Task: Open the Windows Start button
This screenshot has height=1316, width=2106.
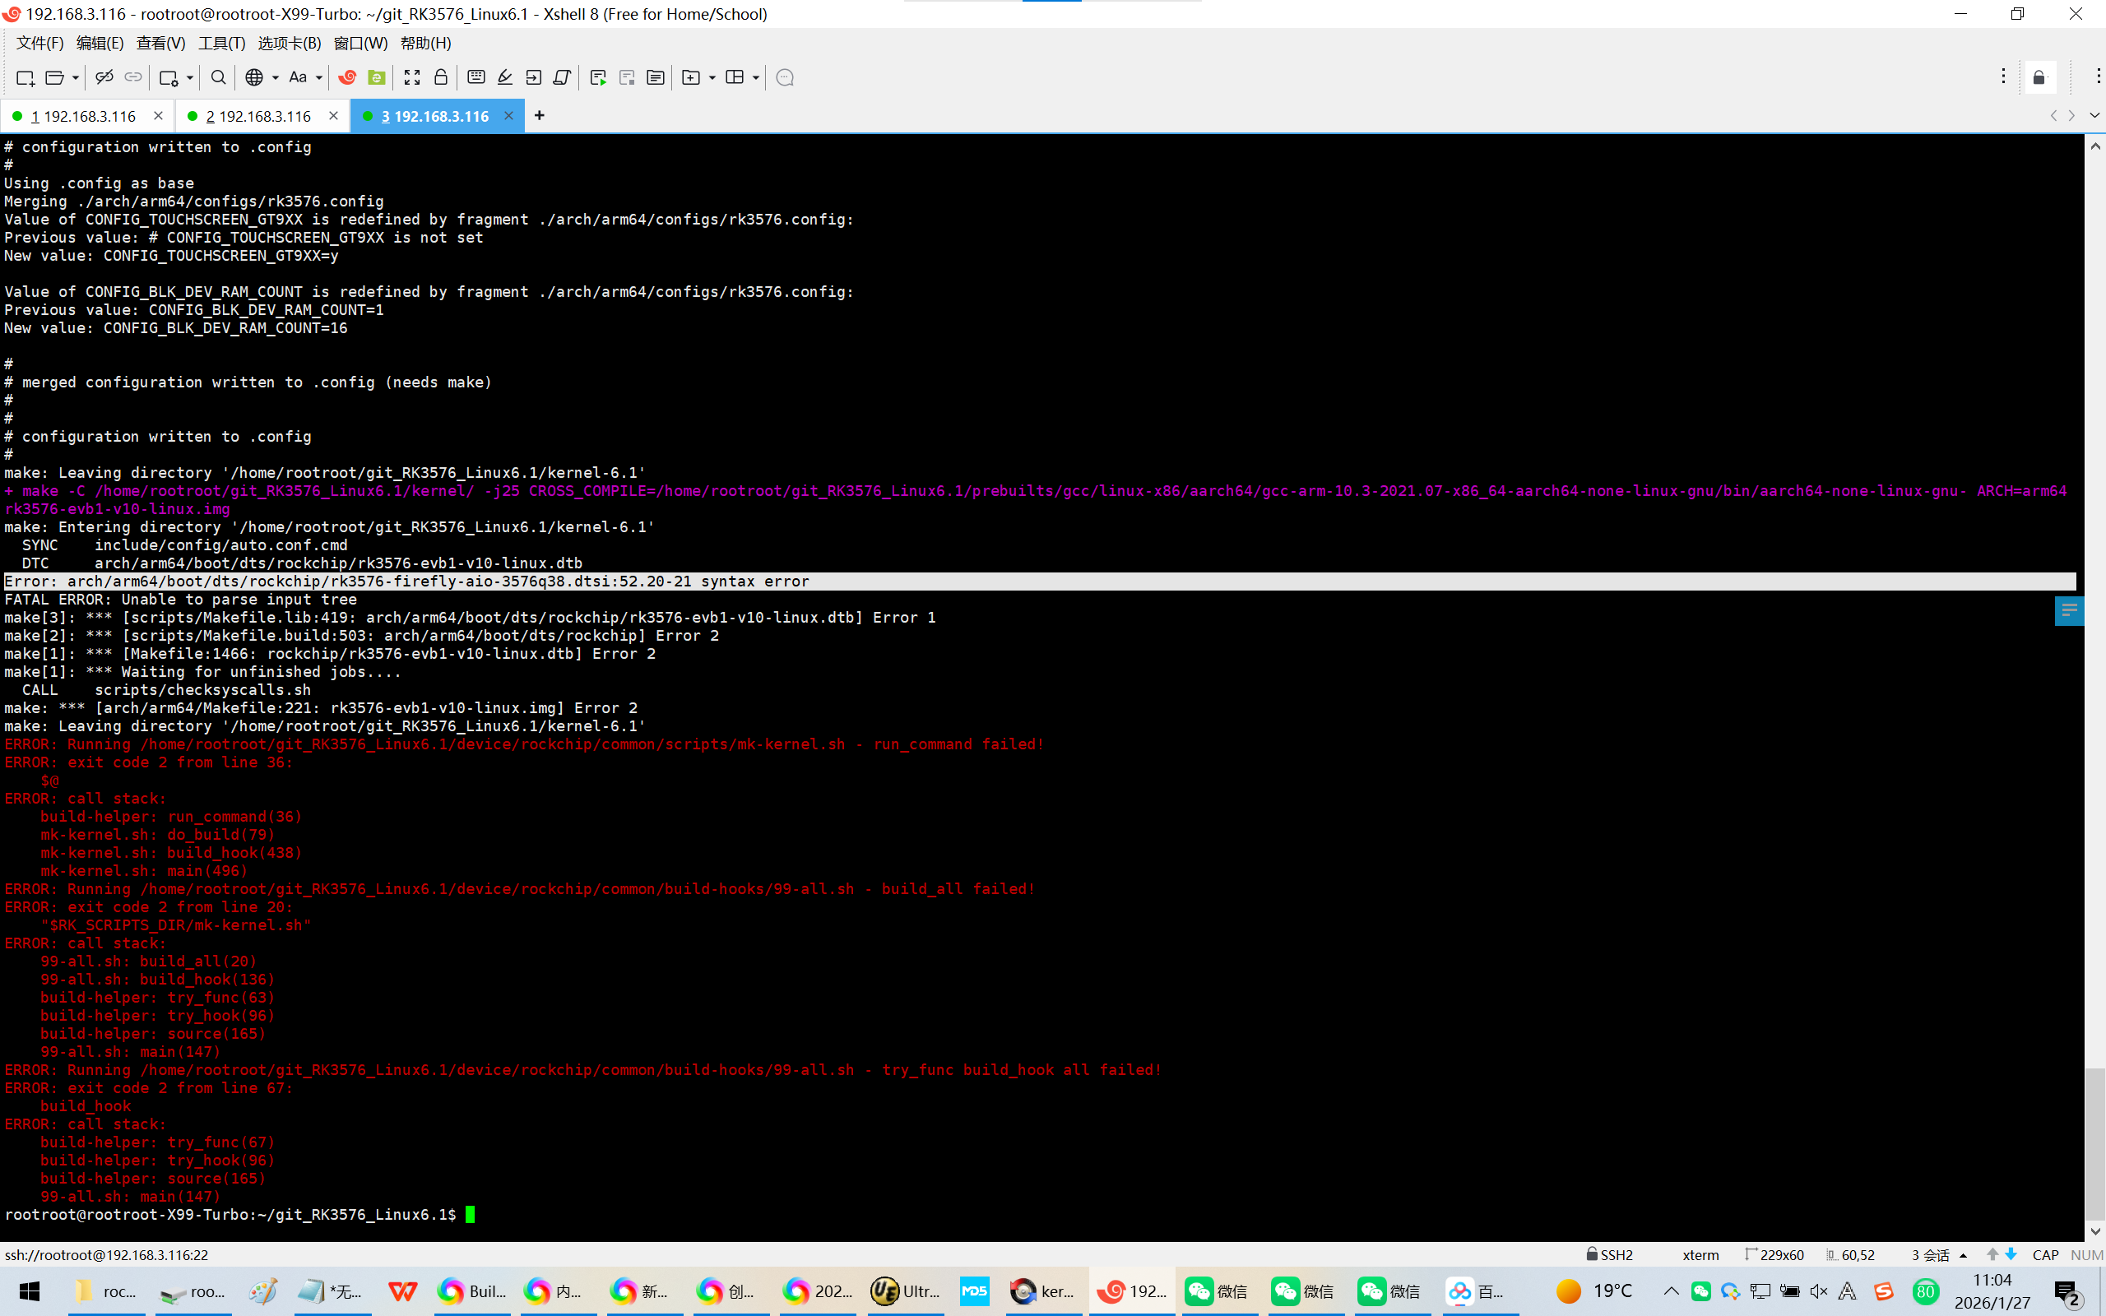Action: click(x=30, y=1291)
